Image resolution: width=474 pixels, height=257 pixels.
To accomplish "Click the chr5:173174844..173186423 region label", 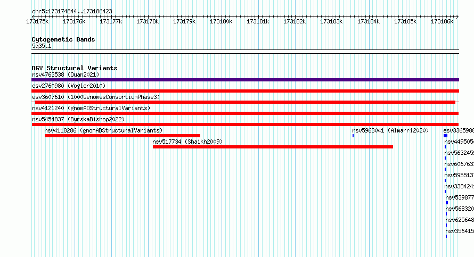I will [x=72, y=11].
